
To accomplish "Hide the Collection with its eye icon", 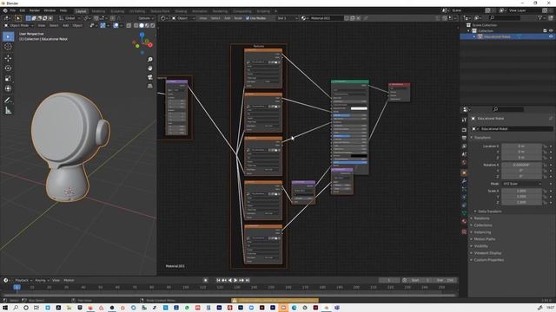I will 551,31.
